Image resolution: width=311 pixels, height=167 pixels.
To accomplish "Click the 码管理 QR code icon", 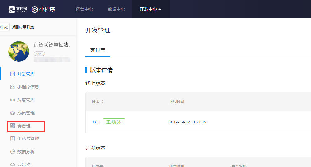I will coord(13,126).
